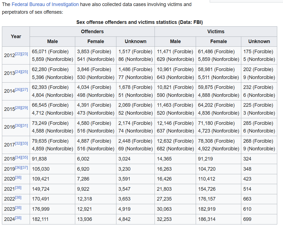Open citation [33] beside 2017
Viewport: 283px width, 225px height.
pos(25,143)
